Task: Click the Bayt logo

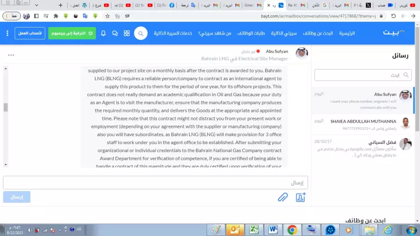Action: [x=393, y=32]
